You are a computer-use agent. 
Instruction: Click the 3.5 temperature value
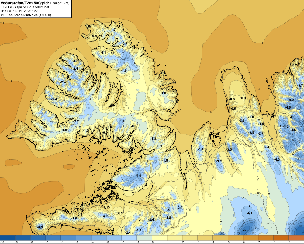[x=112, y=105]
